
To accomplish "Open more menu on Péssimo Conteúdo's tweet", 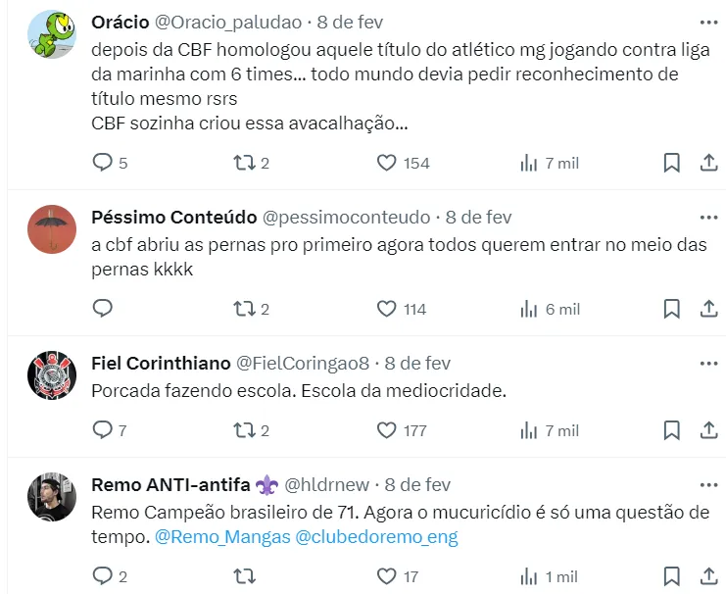I will [708, 217].
